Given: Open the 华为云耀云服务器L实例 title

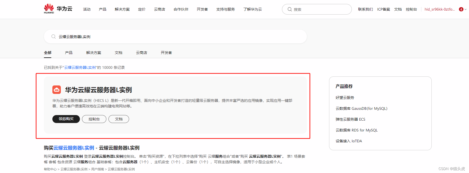Looking at the screenshot, I should (98, 90).
